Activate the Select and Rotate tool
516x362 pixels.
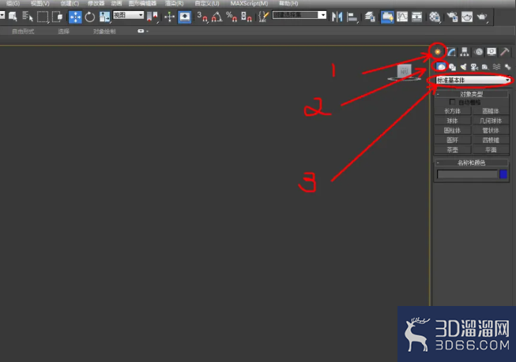point(90,17)
